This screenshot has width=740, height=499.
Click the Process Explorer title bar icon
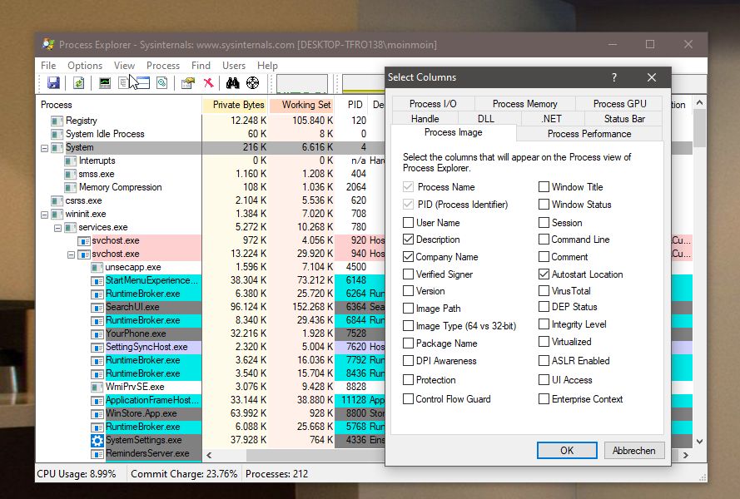(x=48, y=44)
